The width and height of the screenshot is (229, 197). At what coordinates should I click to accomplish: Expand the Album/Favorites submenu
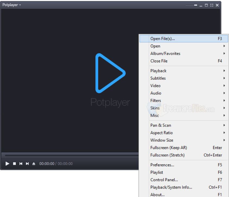click(x=184, y=53)
